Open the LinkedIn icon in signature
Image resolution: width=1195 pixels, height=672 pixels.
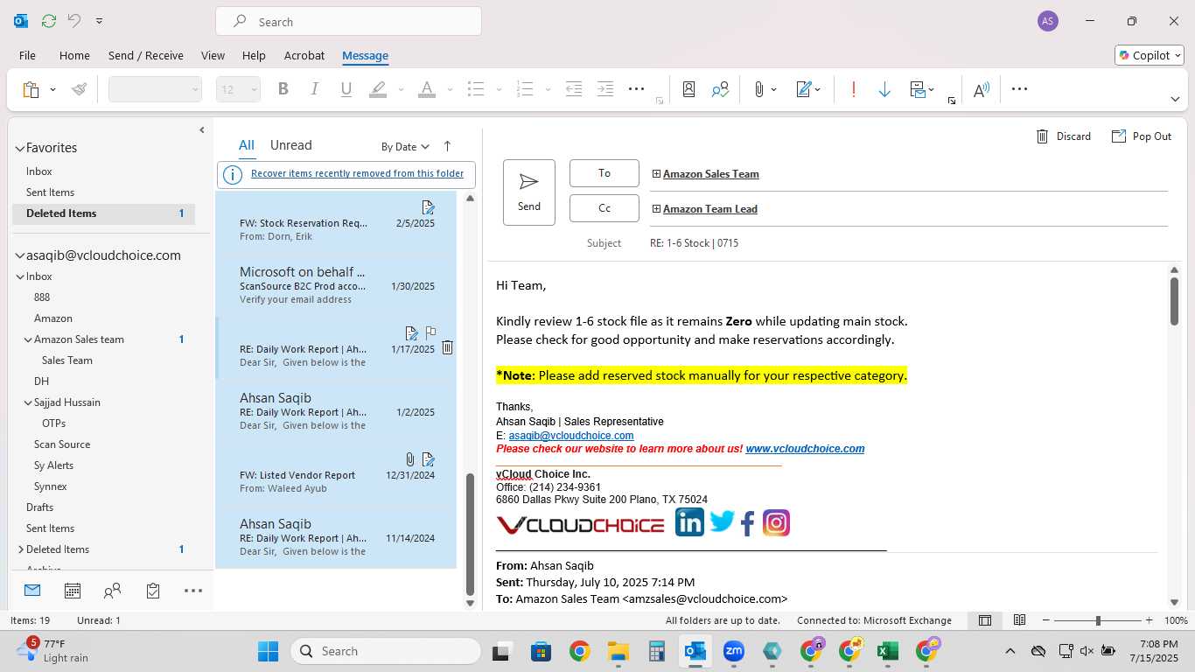(689, 522)
